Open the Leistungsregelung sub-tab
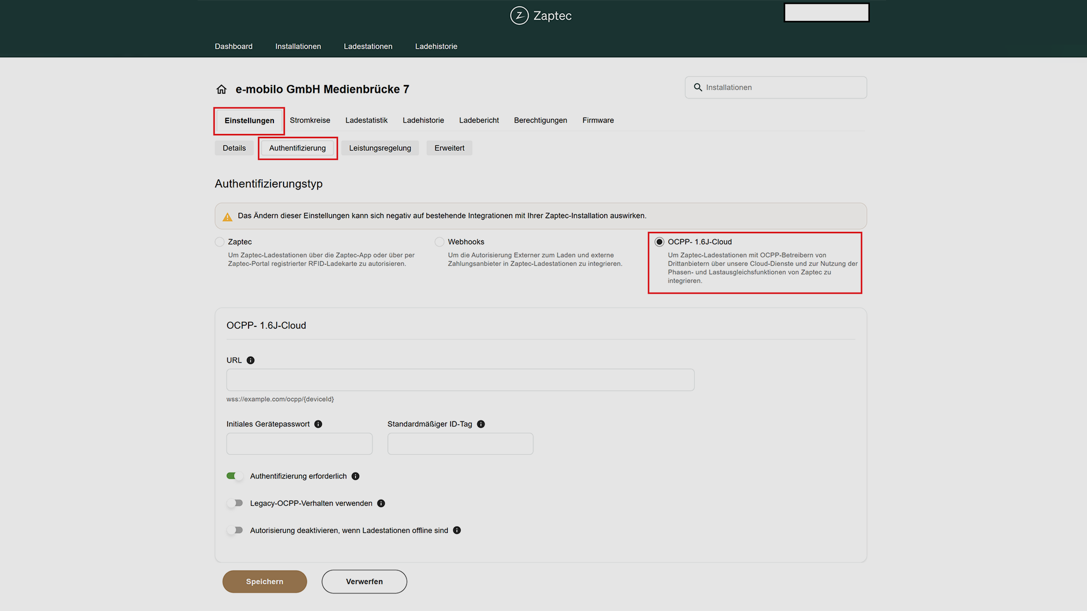 (x=380, y=148)
